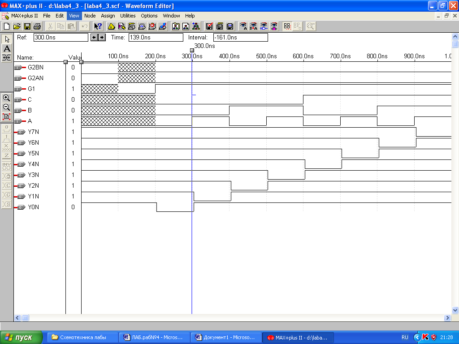This screenshot has width=459, height=344.
Task: Click the horizontal scrollbar left arrow
Action: [17, 318]
